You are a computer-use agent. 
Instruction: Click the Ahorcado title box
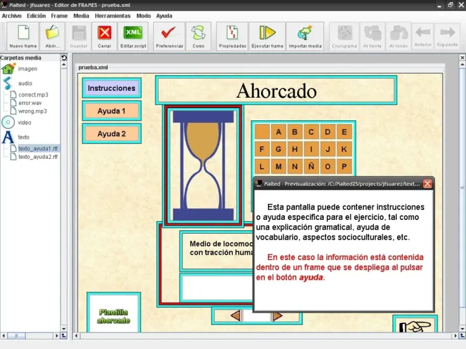276,90
